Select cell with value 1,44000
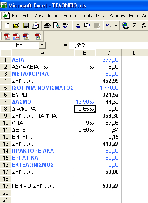Viewport: 148px width, 203px height. pyautogui.click(x=108, y=88)
